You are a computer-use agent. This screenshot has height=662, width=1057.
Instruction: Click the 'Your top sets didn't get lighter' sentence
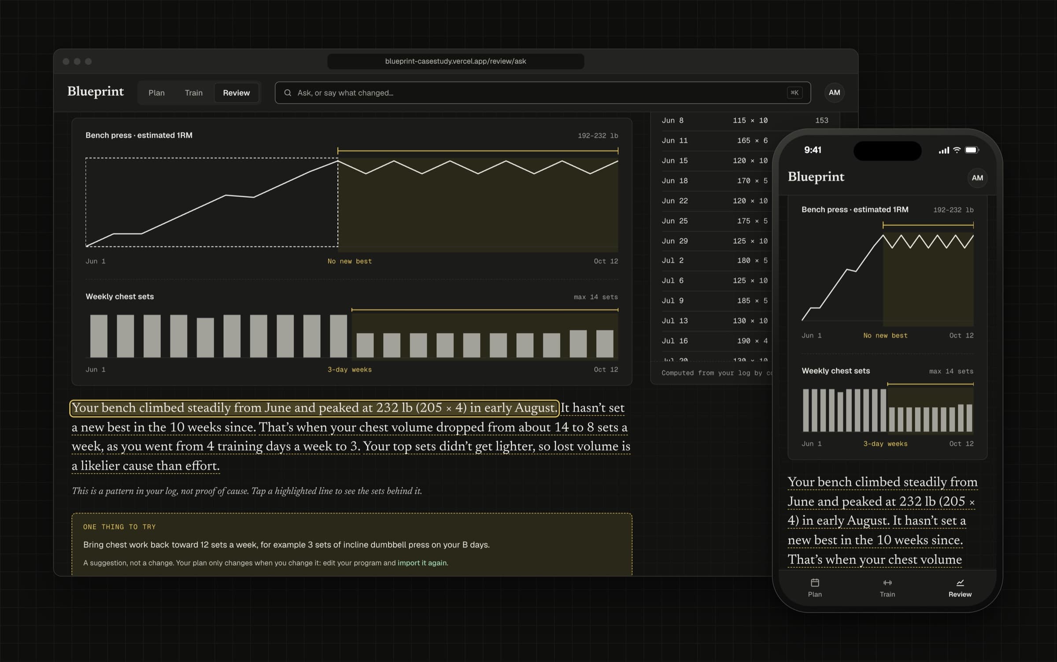coord(351,456)
